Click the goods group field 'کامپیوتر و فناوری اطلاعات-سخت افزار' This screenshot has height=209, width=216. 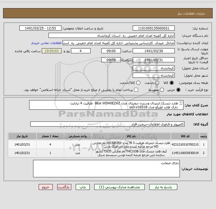[x=107, y=124]
